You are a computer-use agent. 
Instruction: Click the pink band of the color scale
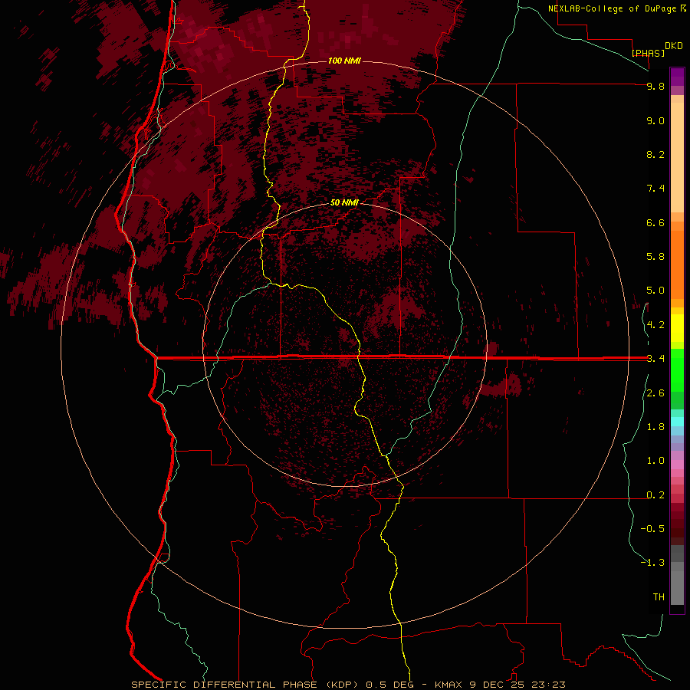pyautogui.click(x=677, y=465)
